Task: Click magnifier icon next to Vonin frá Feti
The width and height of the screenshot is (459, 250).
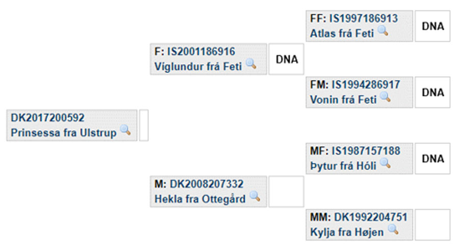Action: pyautogui.click(x=385, y=97)
